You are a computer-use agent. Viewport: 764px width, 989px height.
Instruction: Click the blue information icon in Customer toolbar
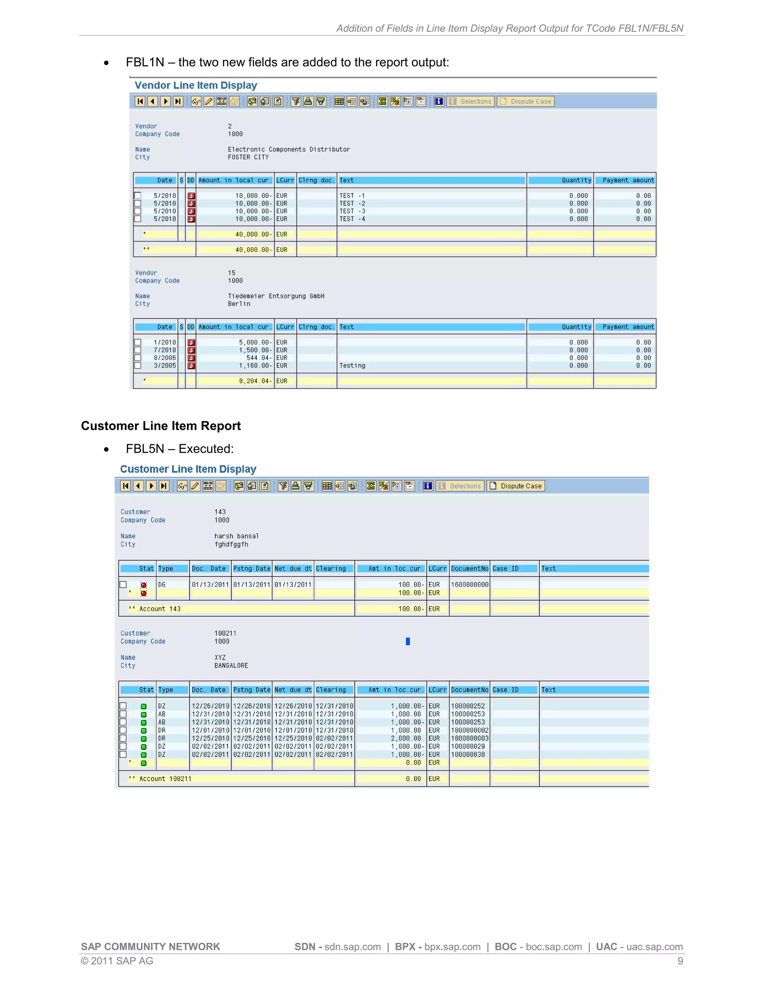click(x=428, y=486)
